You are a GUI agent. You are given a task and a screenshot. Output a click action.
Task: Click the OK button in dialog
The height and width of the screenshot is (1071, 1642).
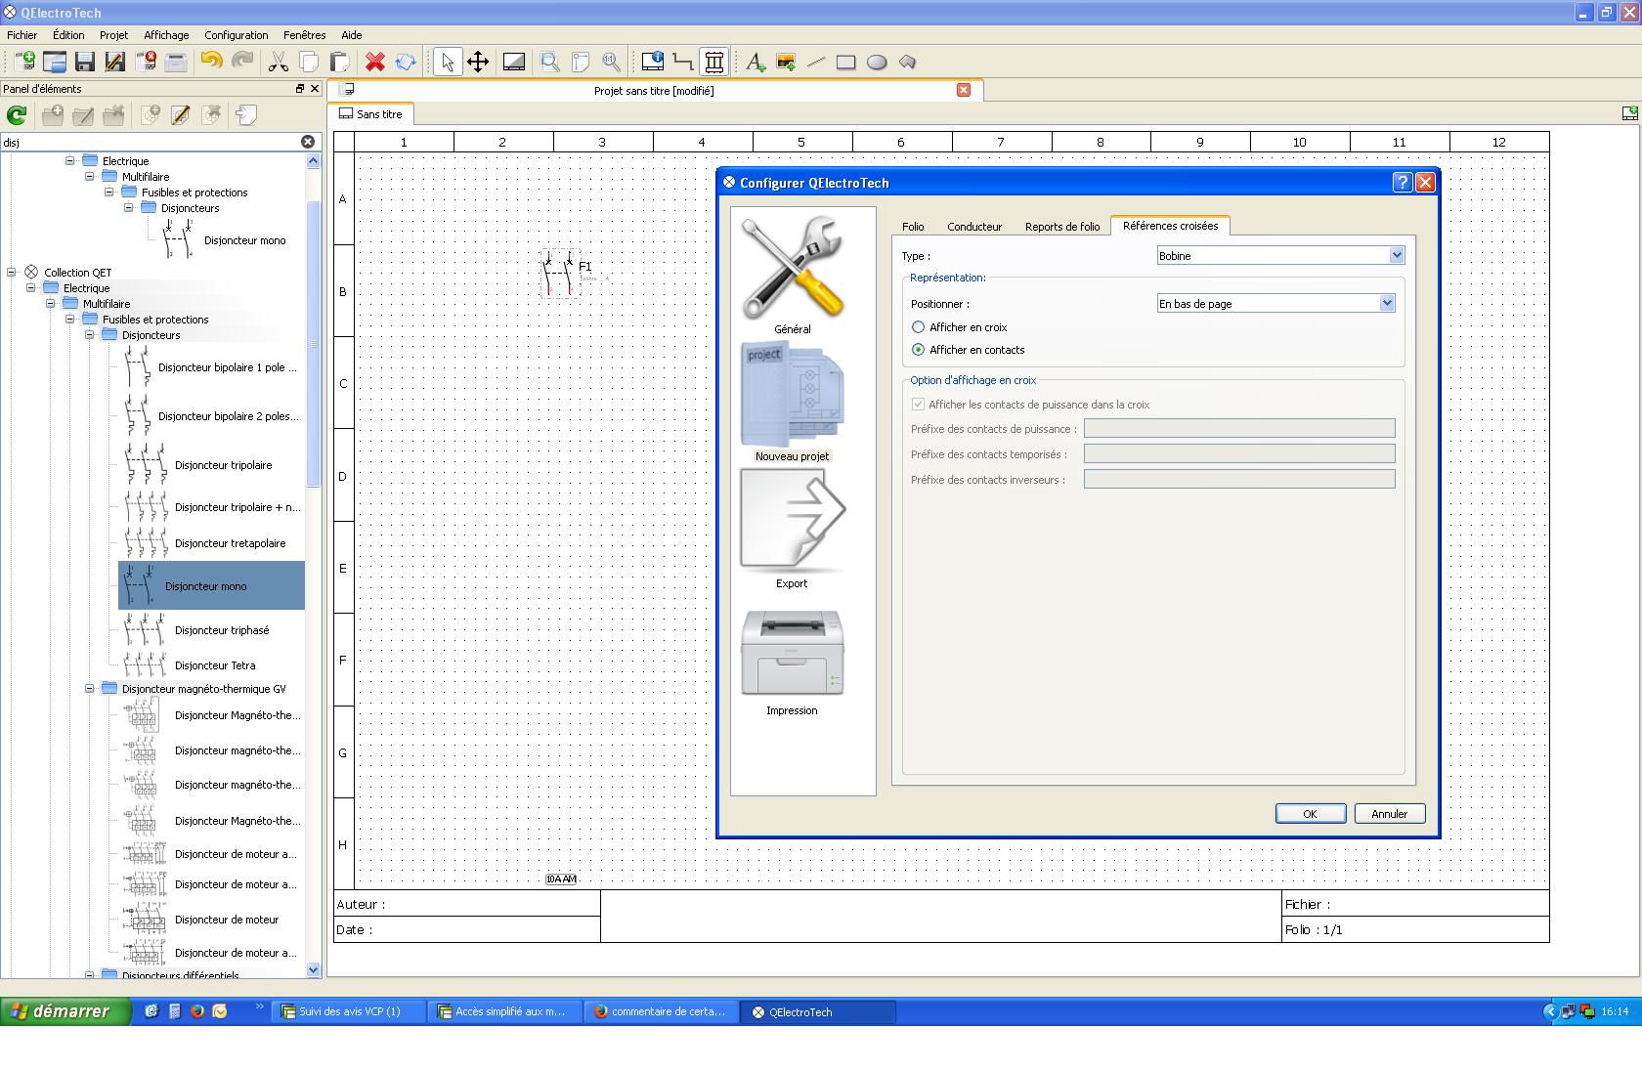(x=1310, y=814)
